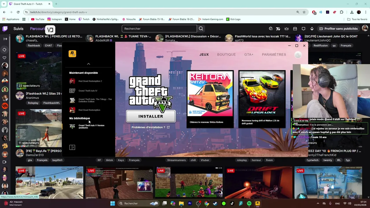Open the launcher user profile avatar
This screenshot has height=208, width=370.
[298, 55]
